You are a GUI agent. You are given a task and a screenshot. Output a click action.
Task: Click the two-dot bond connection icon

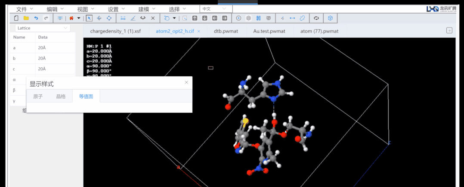tap(292, 18)
